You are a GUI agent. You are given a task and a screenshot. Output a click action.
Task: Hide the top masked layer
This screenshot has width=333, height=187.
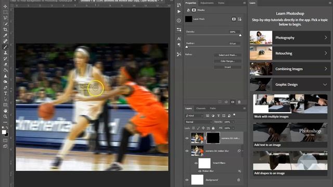point(187,138)
